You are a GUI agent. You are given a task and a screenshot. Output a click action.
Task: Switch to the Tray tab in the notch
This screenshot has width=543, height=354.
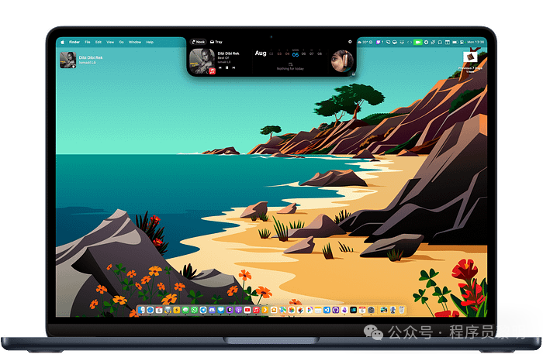(x=216, y=42)
